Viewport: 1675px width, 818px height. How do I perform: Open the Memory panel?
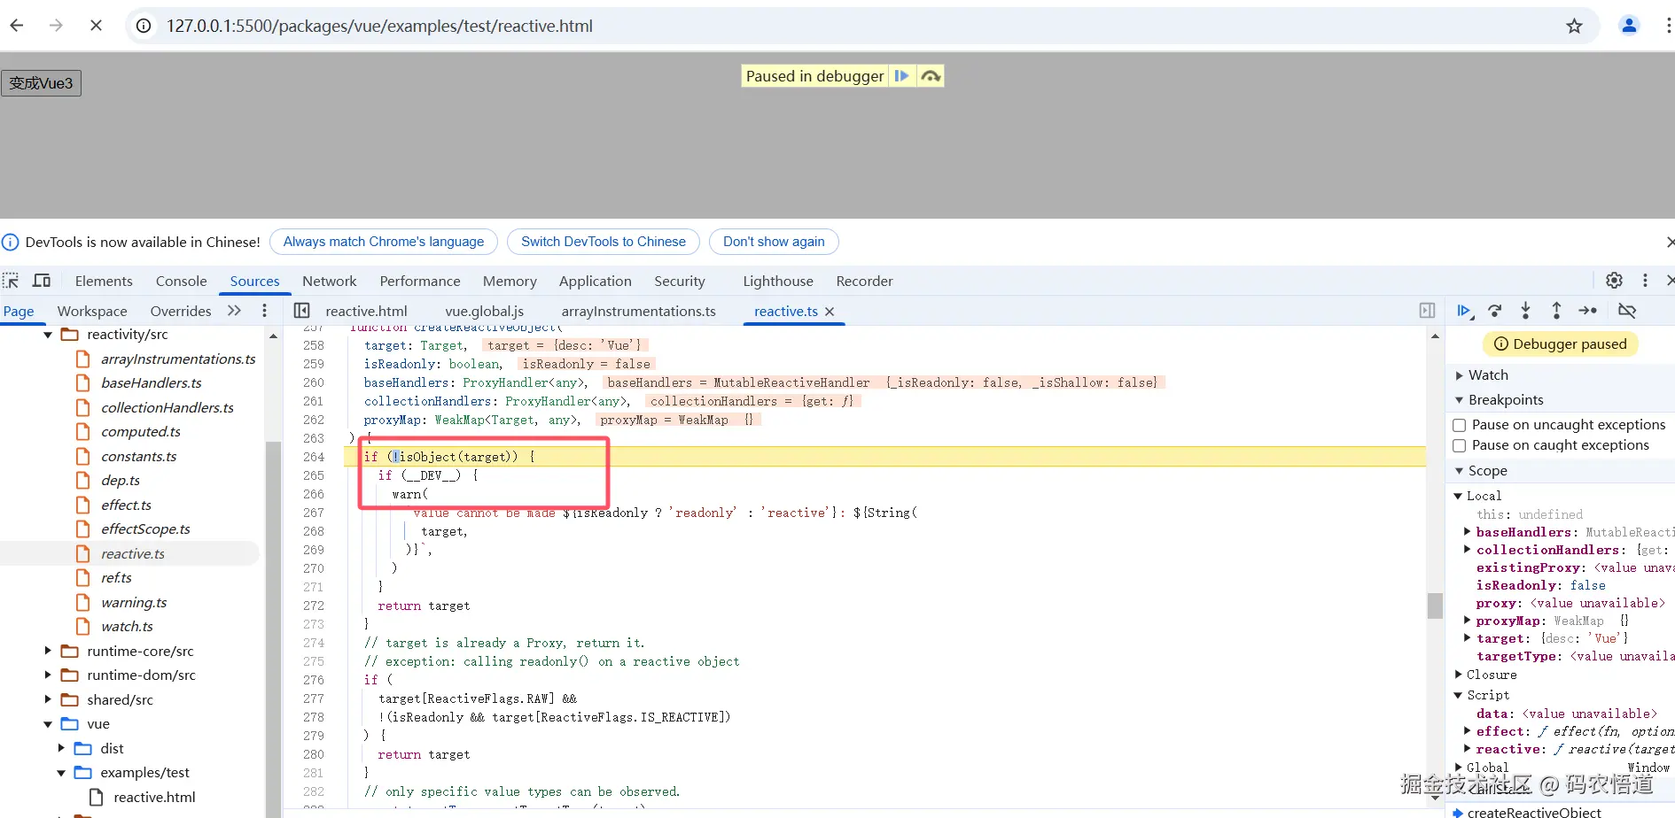[x=510, y=281]
